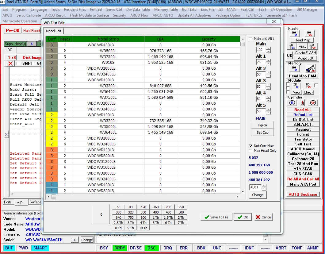Viewport: 325px width, 254px height.
Task: Click the Pw-Off button
Action: [13, 30]
